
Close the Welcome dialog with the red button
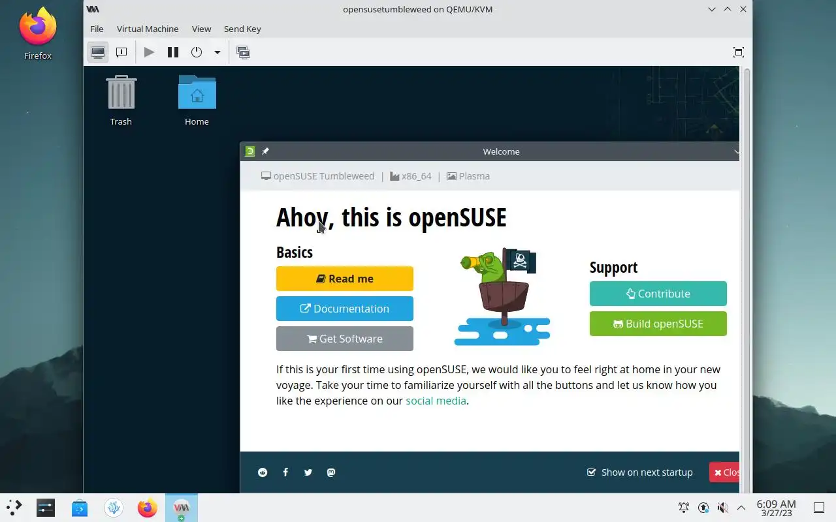click(x=724, y=472)
